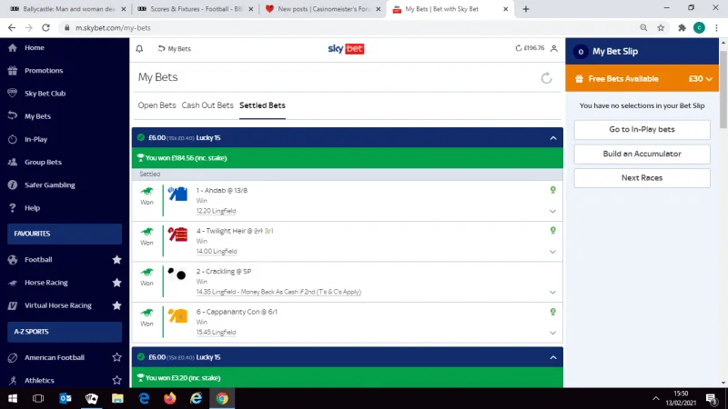Viewport: 728px width, 409px height.
Task: Add American Football to favourites star
Action: (117, 357)
